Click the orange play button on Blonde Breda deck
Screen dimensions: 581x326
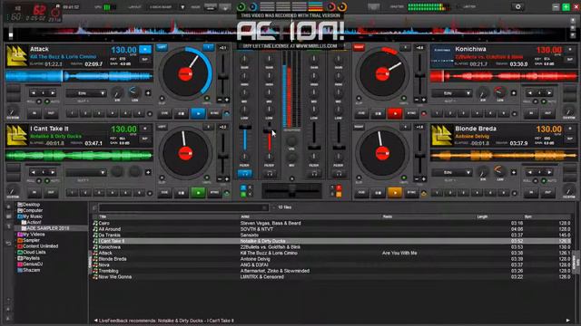click(x=395, y=193)
